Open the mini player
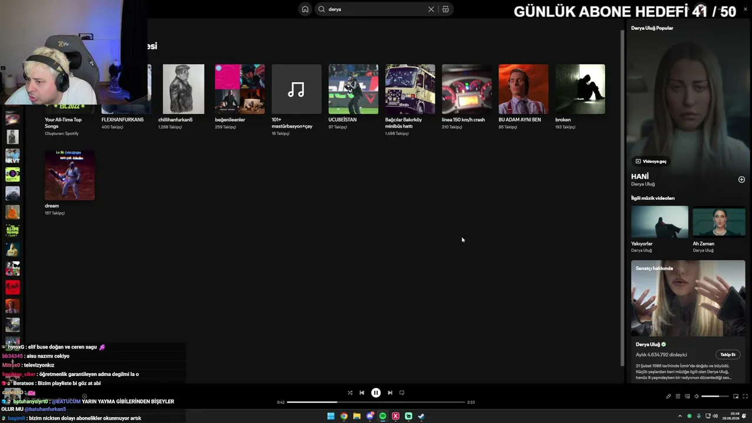The width and height of the screenshot is (752, 423). coord(736,397)
